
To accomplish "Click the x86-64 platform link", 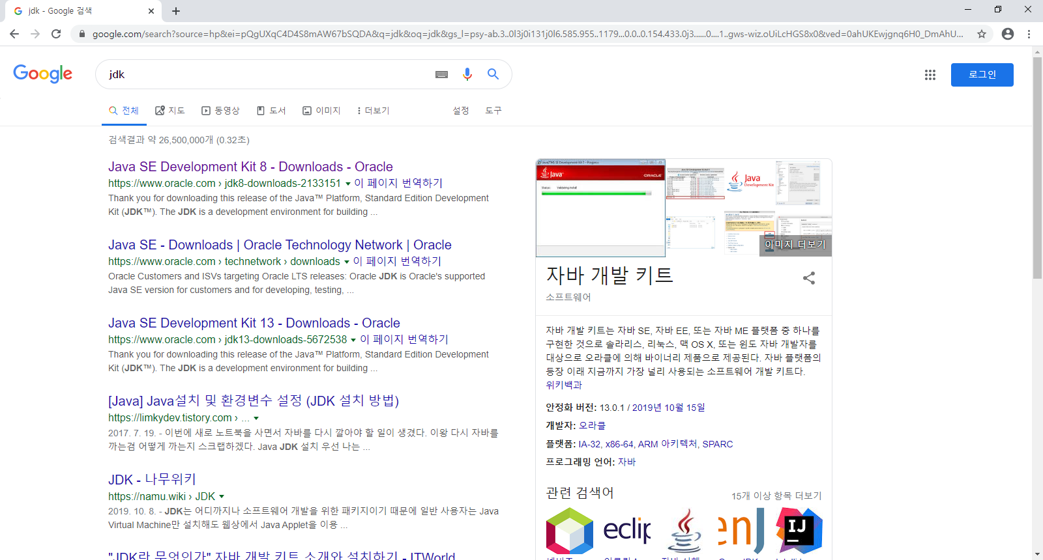I will point(619,444).
